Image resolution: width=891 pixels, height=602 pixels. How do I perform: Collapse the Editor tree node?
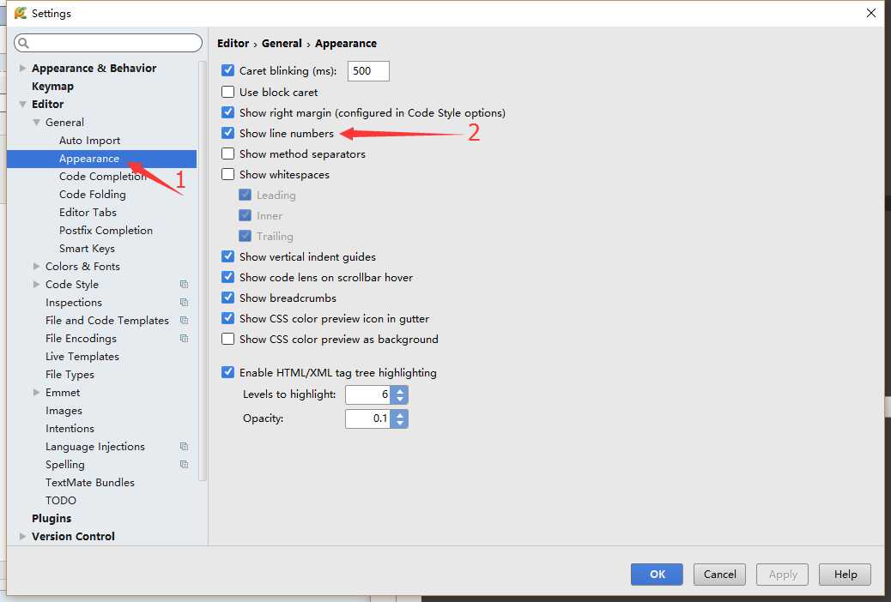[x=22, y=104]
